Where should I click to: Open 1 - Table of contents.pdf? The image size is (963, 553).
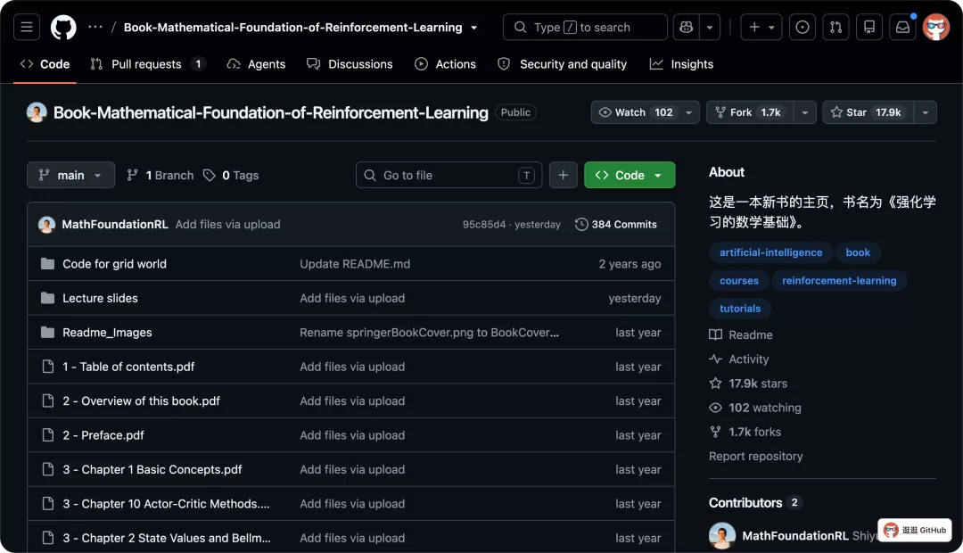[x=128, y=367]
